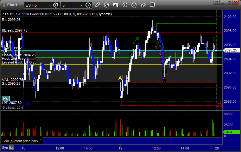Click the arrows toggle icon in the toolbar
The width and height of the screenshot is (241, 152).
tap(143, 5)
